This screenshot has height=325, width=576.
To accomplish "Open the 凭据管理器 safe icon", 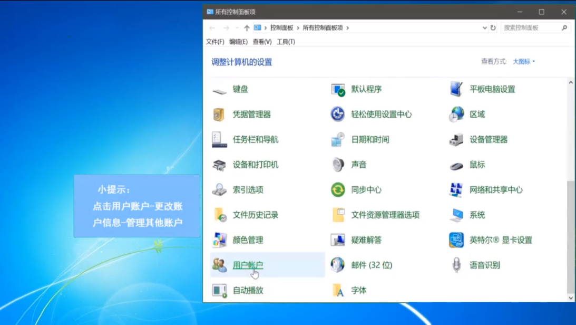I will (x=219, y=114).
